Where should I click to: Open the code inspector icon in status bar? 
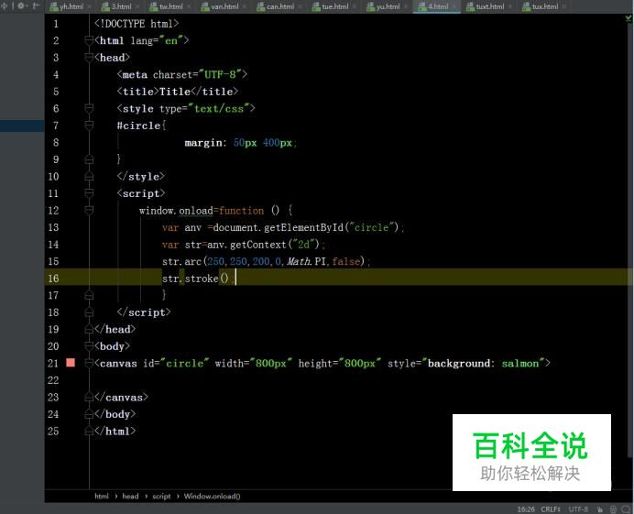coord(613,509)
